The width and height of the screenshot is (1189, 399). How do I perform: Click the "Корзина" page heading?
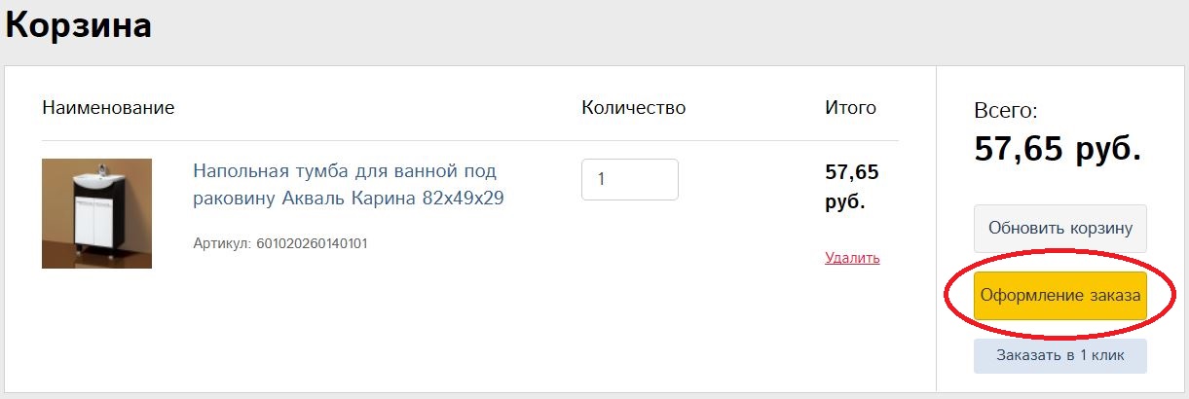click(x=79, y=25)
